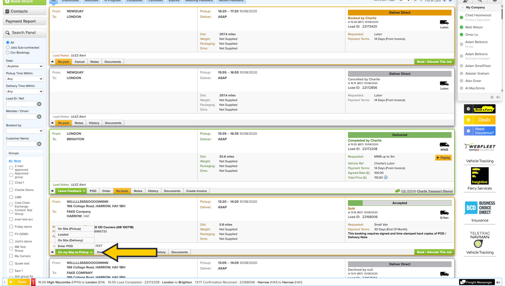
Task: Tick the Charlie Demo group checkbox
Action: click(11, 190)
